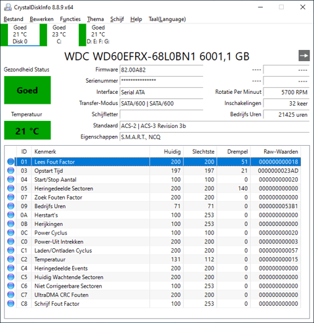Viewport: 314px width, 323px height.
Task: Click status orb for Zoek Fouten Factor
Action: (x=10, y=197)
